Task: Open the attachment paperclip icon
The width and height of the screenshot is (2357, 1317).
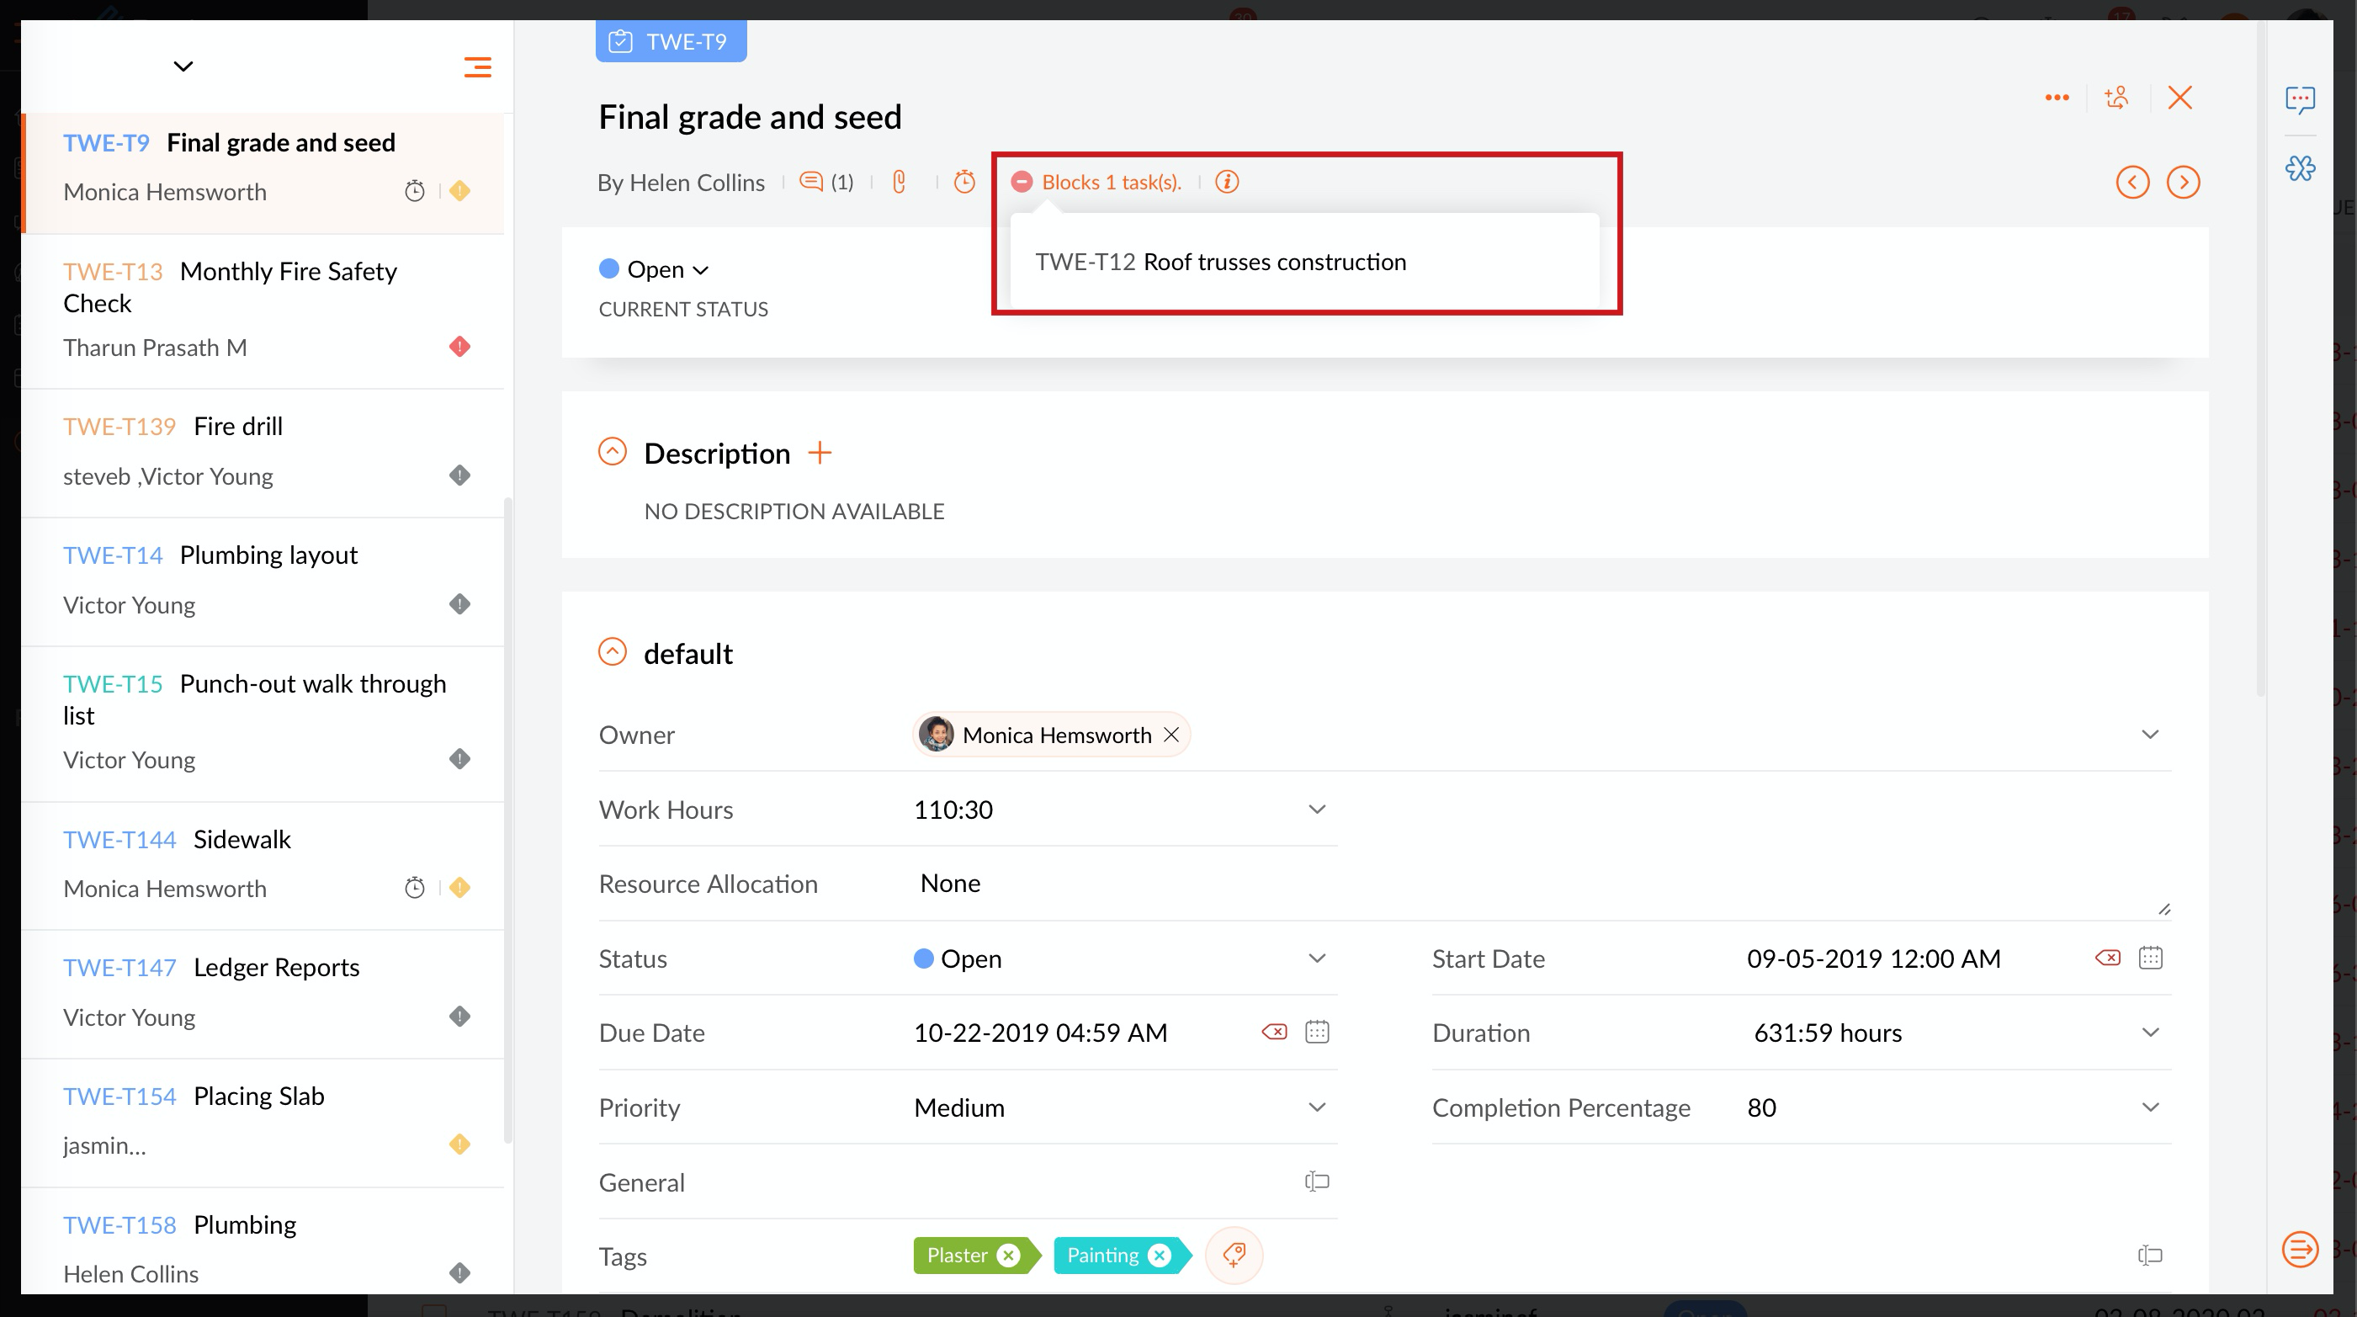Action: point(899,182)
